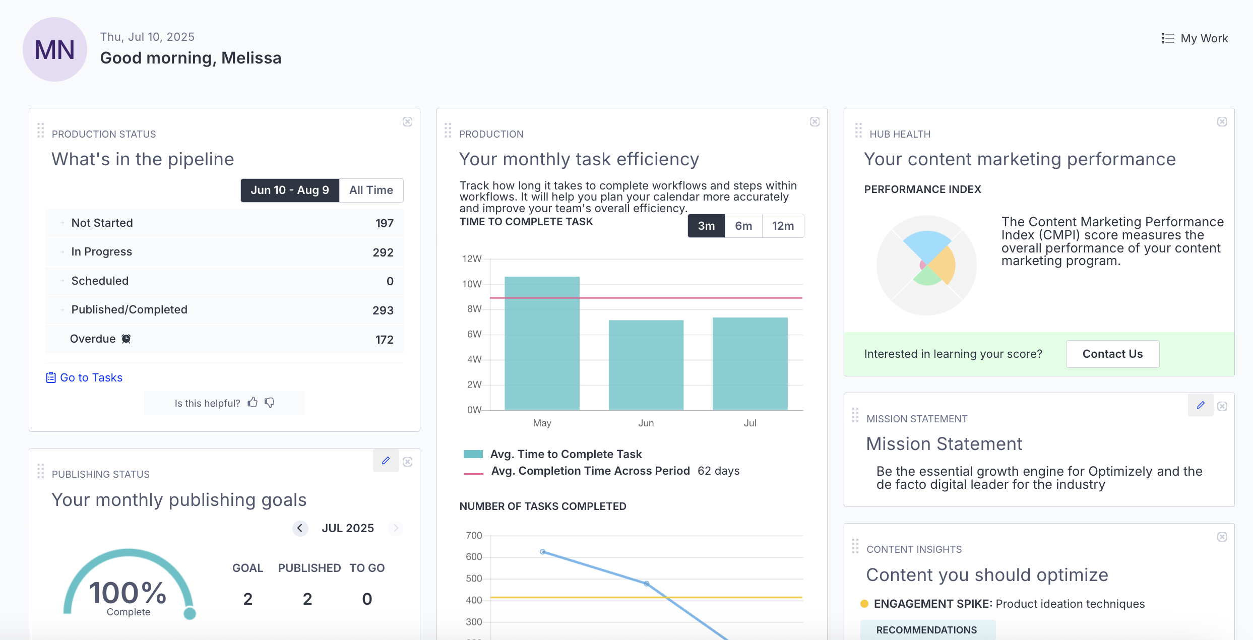
Task: Switch time range to 12m
Action: [783, 226]
